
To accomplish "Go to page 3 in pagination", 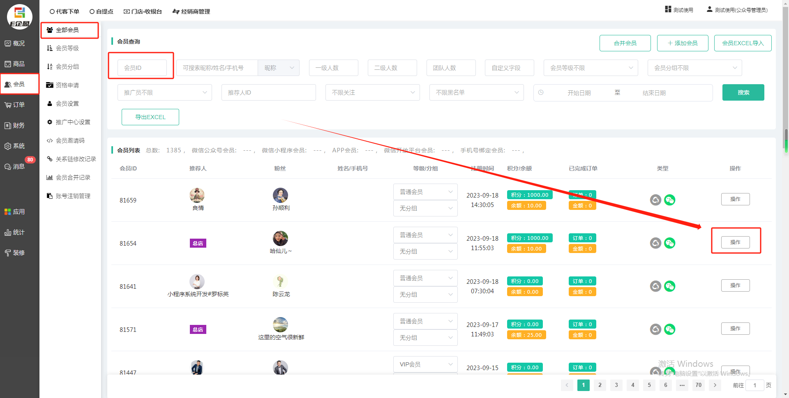I will 616,385.
